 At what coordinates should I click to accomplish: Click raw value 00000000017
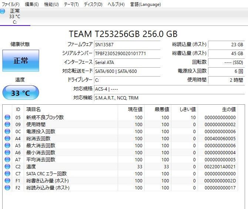[x=220, y=188]
